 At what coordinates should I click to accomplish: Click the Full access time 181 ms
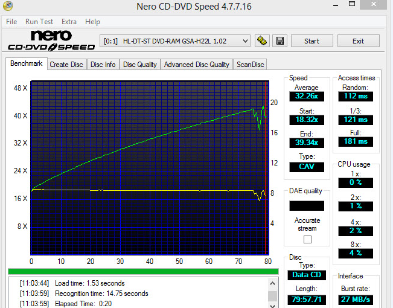(x=356, y=142)
